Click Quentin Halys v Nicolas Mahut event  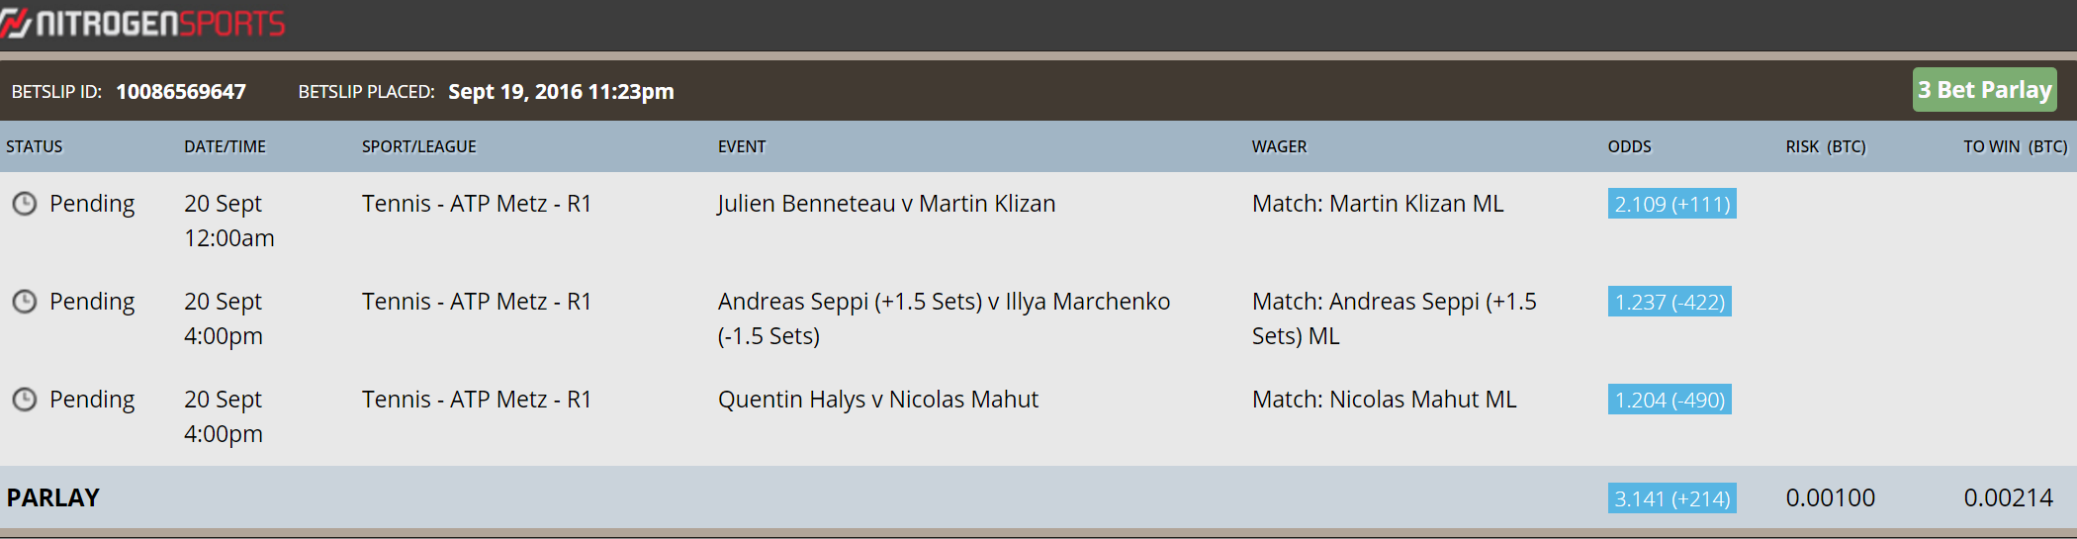click(878, 400)
